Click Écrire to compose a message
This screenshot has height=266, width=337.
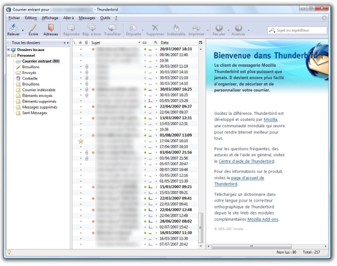tap(33, 26)
